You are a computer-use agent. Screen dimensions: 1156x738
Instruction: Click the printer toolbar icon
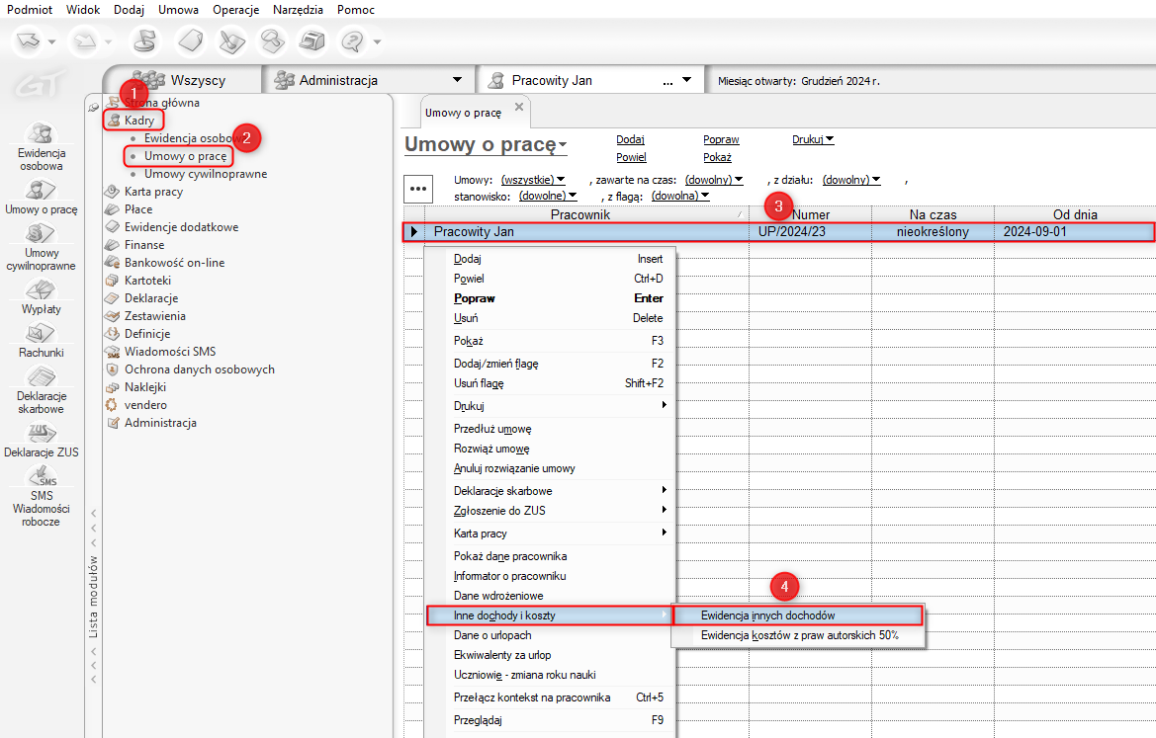click(312, 41)
